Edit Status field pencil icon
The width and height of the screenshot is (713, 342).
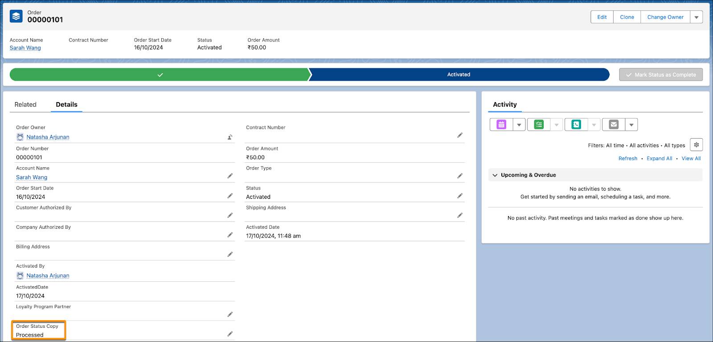pos(460,196)
